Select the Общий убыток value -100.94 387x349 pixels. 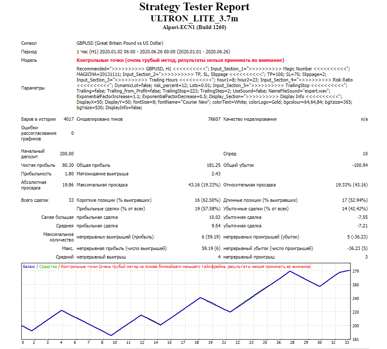click(360, 166)
